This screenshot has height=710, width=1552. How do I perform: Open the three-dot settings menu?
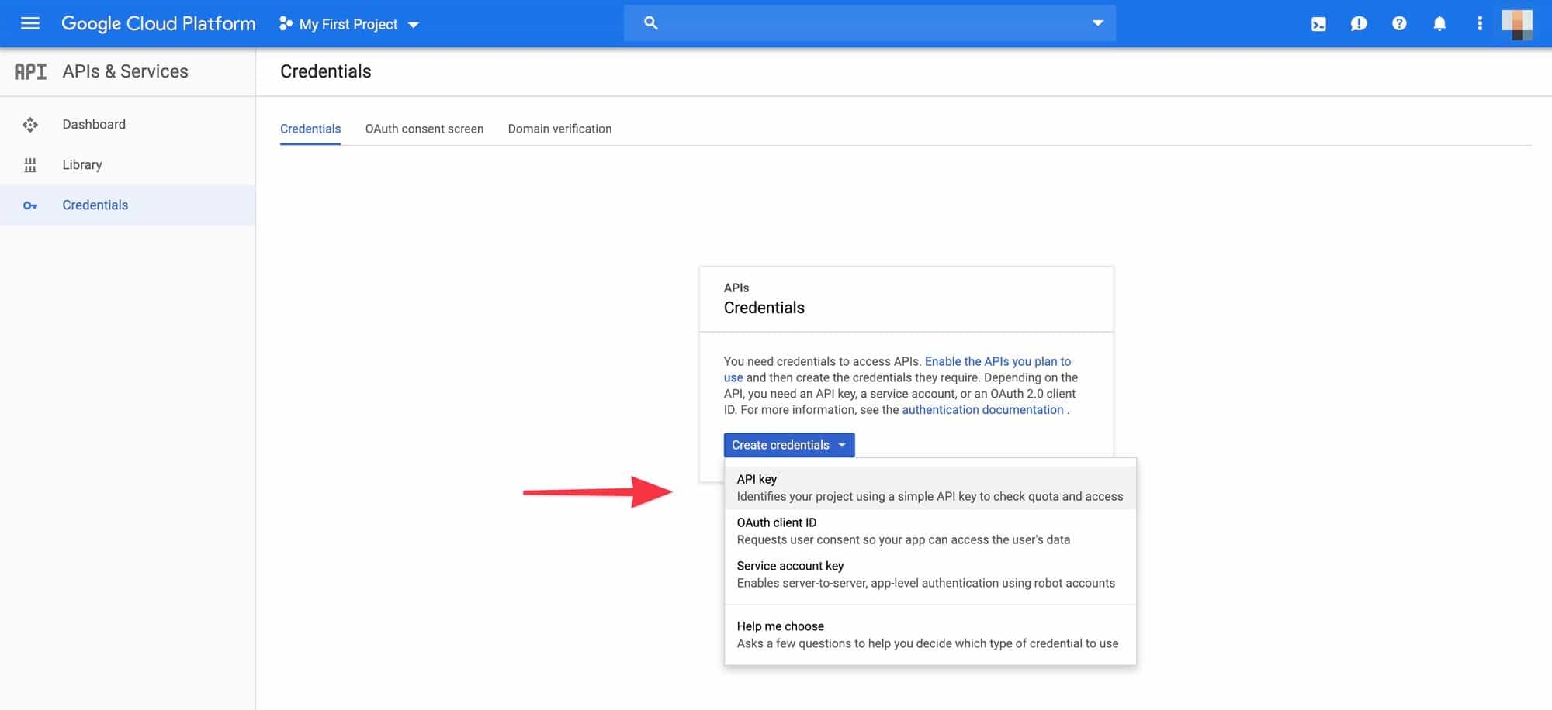point(1480,24)
